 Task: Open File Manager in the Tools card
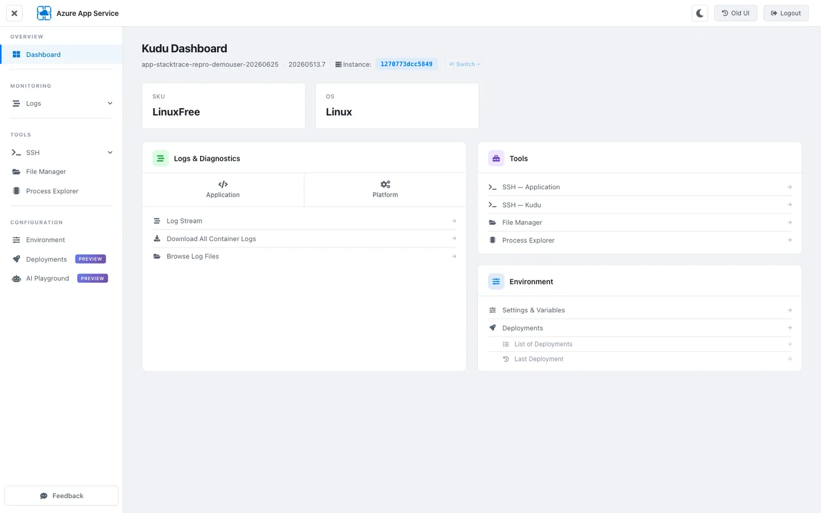[640, 222]
